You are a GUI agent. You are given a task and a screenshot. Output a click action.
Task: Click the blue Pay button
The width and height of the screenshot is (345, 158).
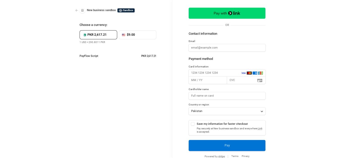[x=227, y=145]
